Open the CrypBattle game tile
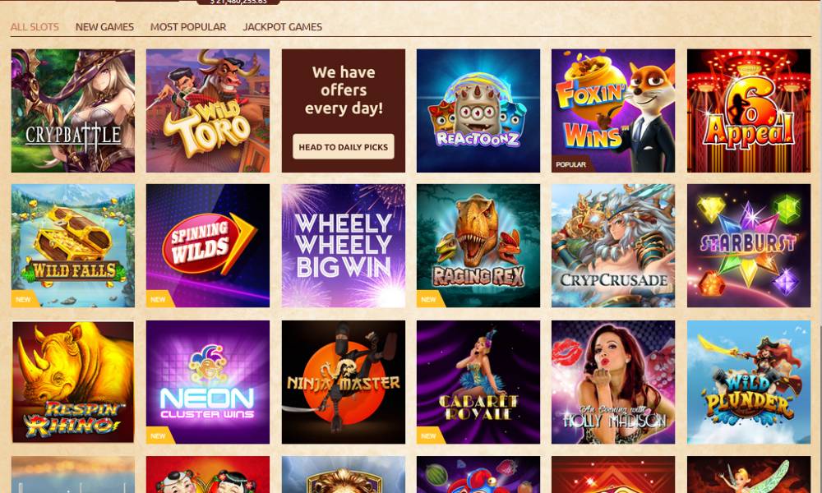Viewport: 822px width, 493px height. (x=73, y=111)
